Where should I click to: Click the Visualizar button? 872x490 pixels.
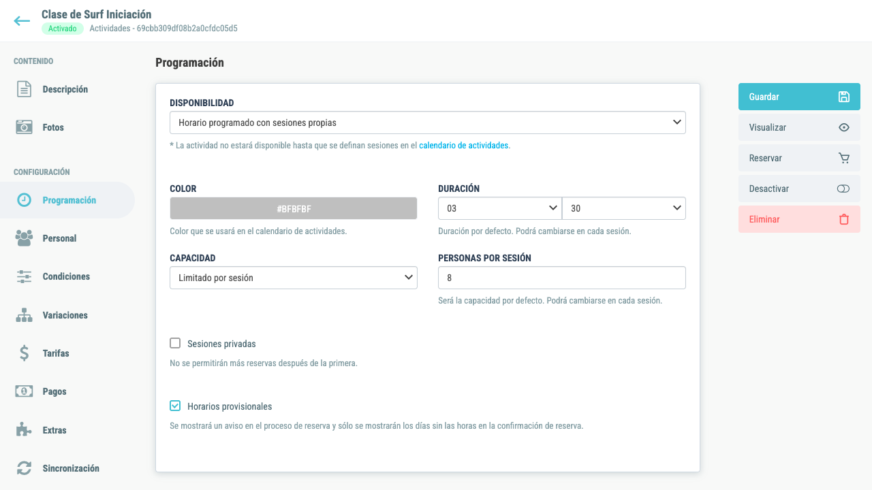coord(799,127)
